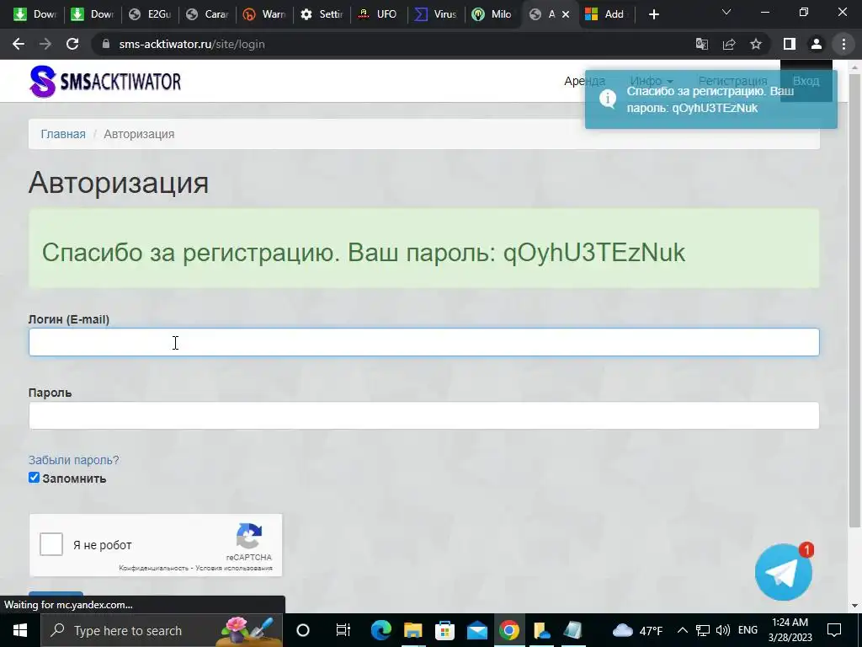
Task: Click the padlock site info icon
Action: 106,44
